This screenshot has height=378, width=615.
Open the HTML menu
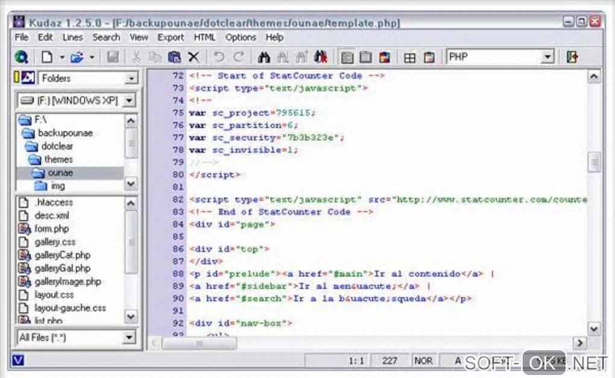point(205,37)
